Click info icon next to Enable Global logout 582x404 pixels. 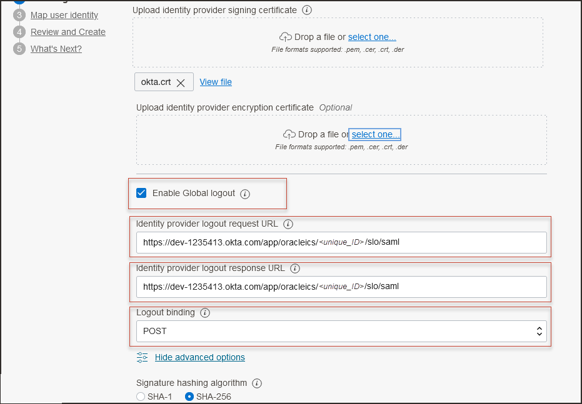245,194
